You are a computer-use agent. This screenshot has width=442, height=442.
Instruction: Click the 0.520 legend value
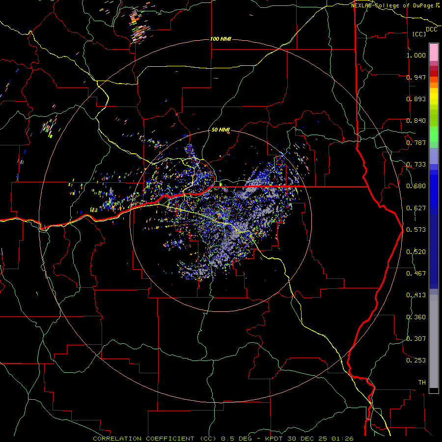click(416, 252)
